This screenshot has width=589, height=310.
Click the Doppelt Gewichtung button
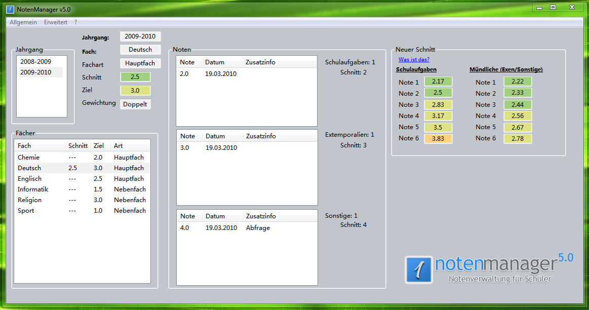click(135, 104)
